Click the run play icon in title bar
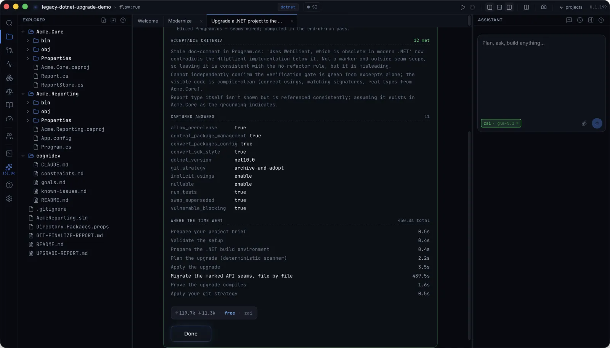Viewport: 610px width, 348px height. pyautogui.click(x=462, y=7)
